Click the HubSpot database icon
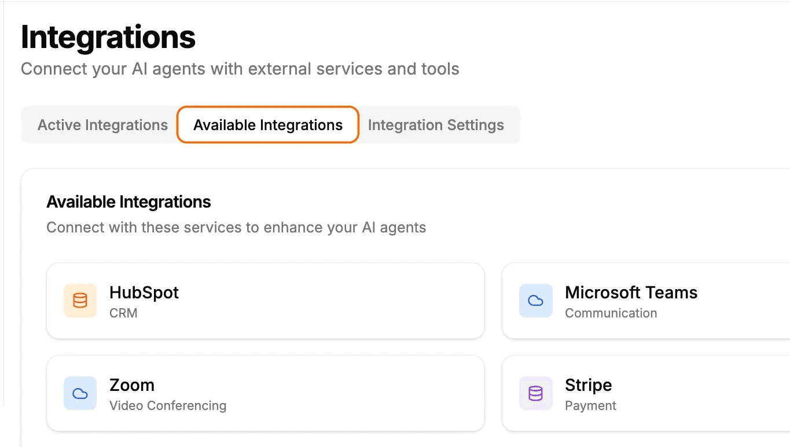Screen dimensions: 790x447 80,301
